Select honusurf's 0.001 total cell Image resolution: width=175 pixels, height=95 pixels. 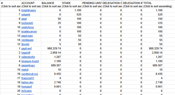(x=153, y=87)
